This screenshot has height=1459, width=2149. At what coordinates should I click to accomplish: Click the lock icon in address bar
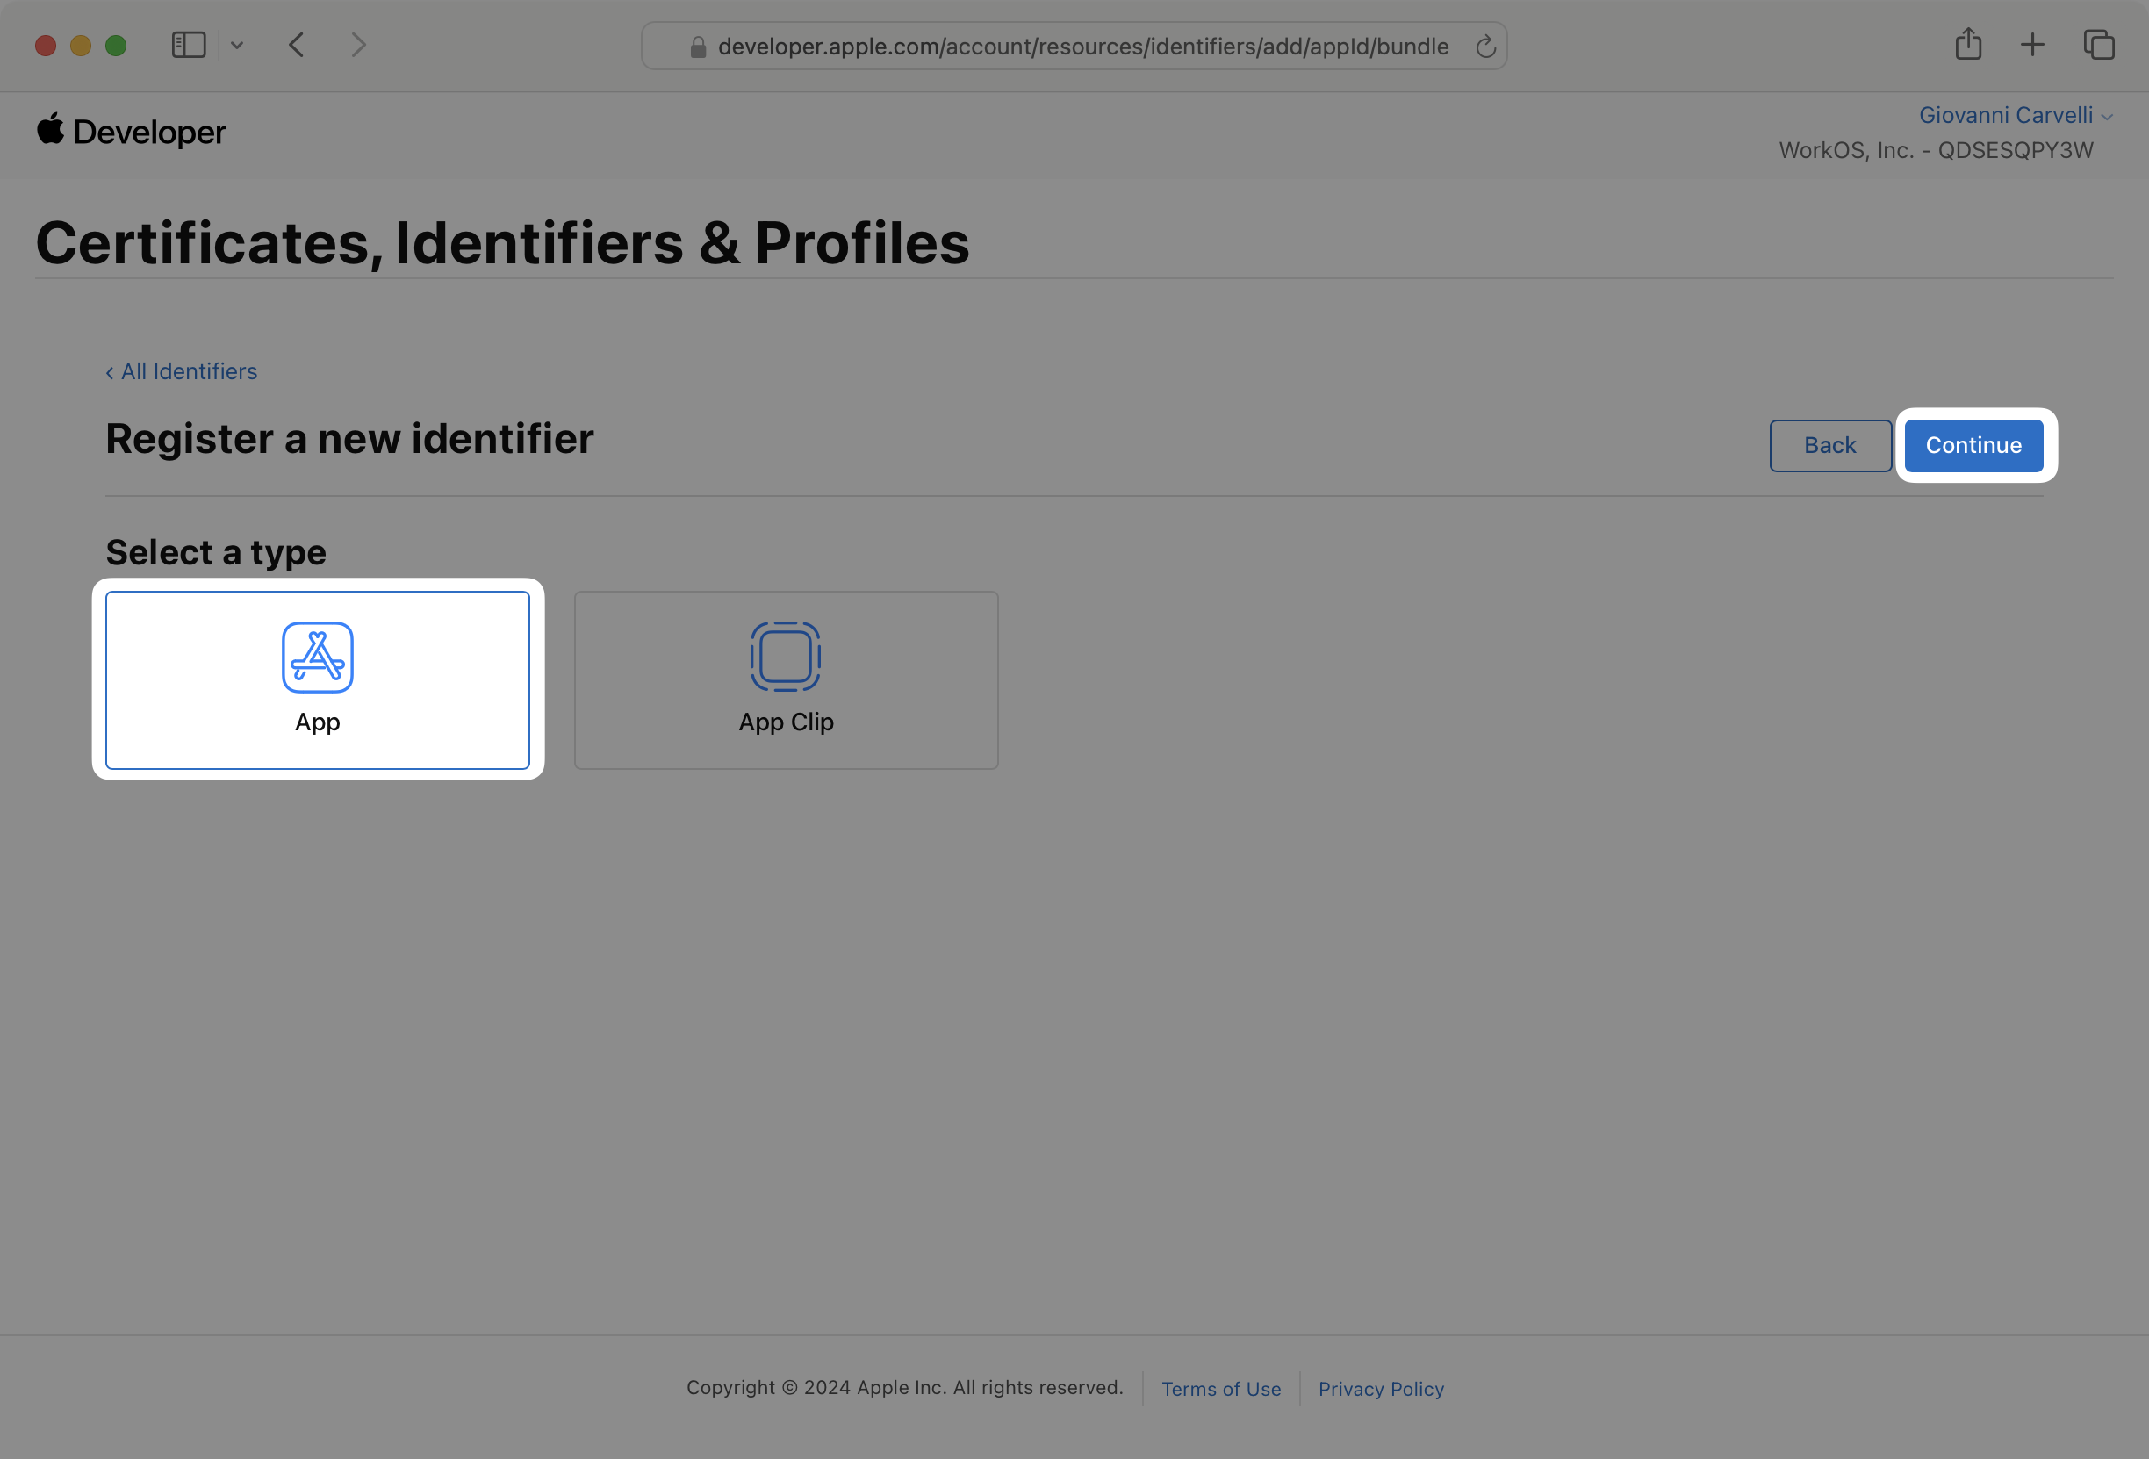tap(698, 47)
